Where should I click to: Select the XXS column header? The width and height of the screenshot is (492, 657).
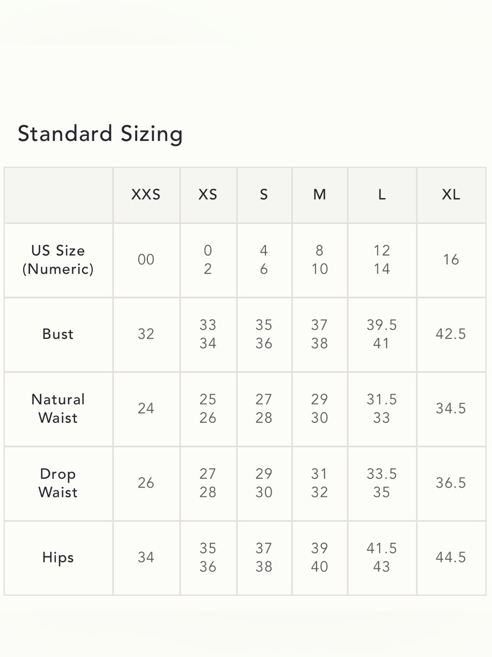click(146, 195)
